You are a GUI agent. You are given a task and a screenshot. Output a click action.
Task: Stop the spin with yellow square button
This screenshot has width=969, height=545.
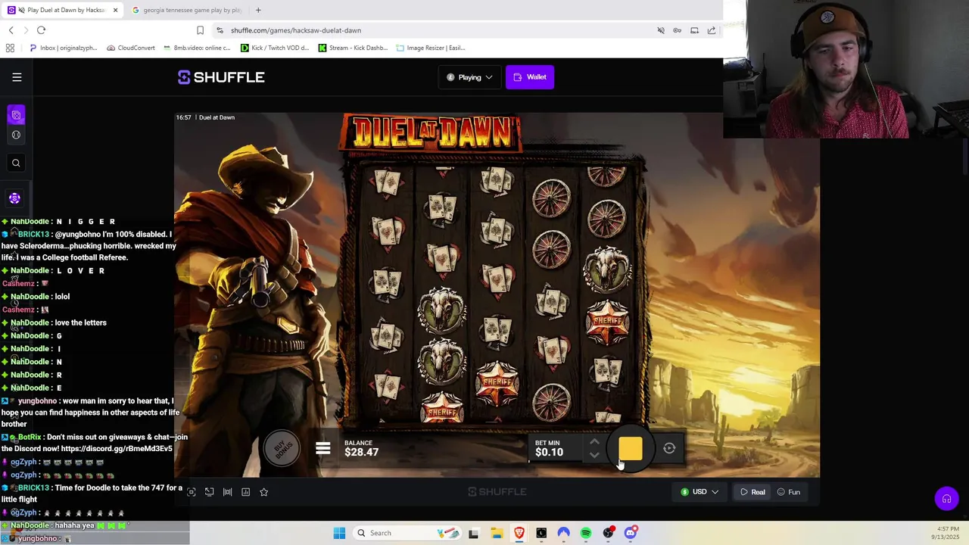pyautogui.click(x=631, y=449)
